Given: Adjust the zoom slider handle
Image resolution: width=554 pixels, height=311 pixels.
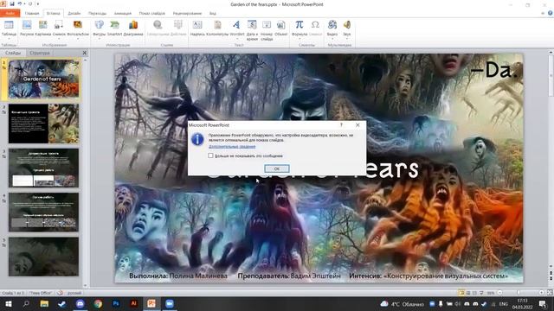Looking at the screenshot, I should click(x=519, y=293).
